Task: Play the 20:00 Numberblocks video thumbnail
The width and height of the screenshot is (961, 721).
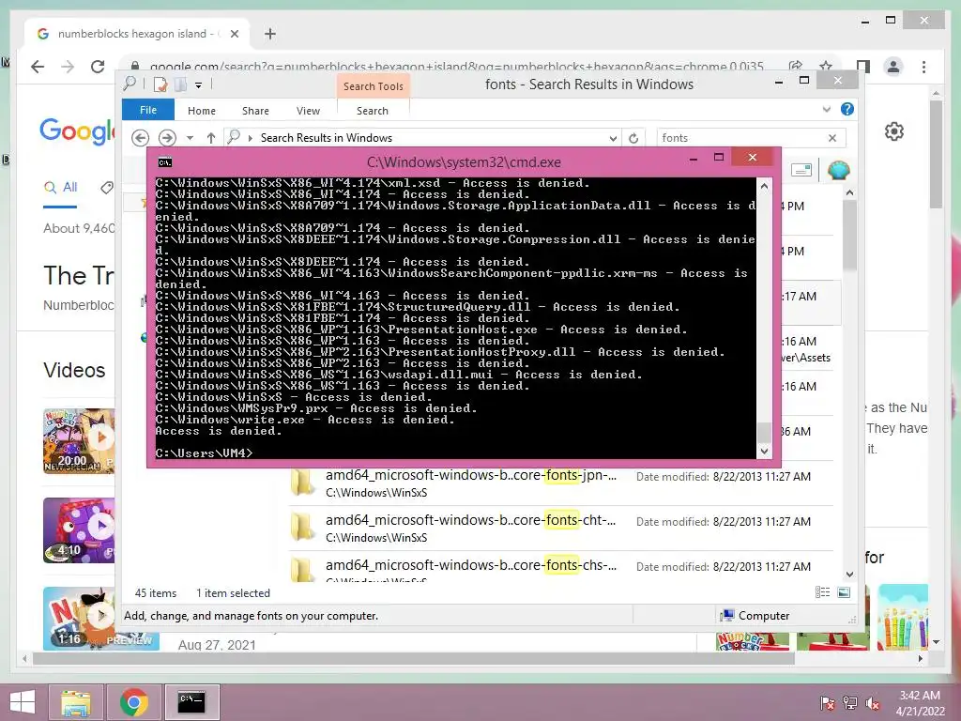Action: [x=79, y=441]
